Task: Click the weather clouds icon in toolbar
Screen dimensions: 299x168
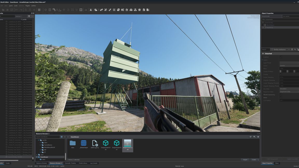Action: coord(96,10)
